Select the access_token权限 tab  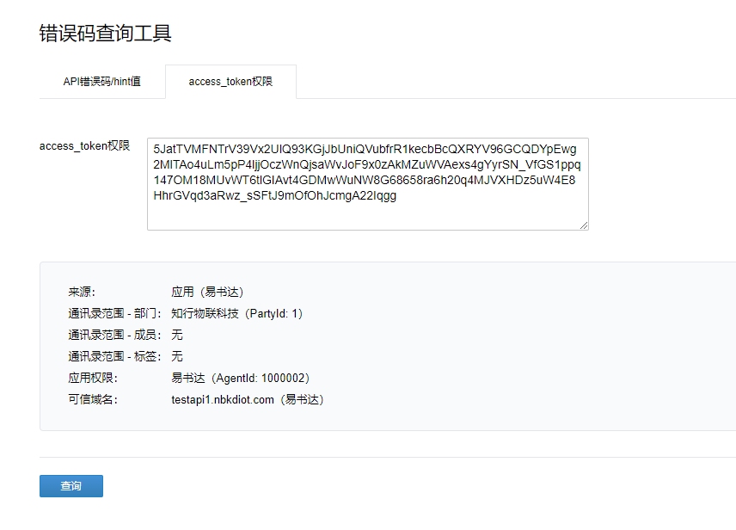(x=230, y=82)
